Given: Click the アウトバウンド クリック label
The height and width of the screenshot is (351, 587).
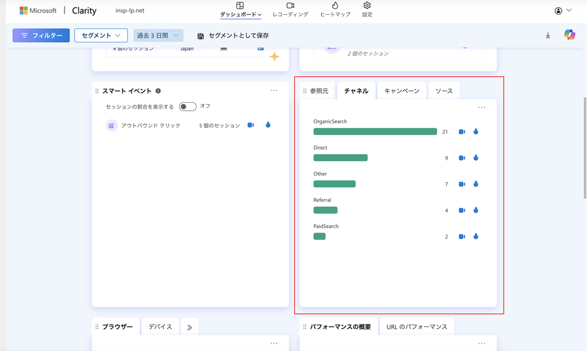Looking at the screenshot, I should point(151,126).
